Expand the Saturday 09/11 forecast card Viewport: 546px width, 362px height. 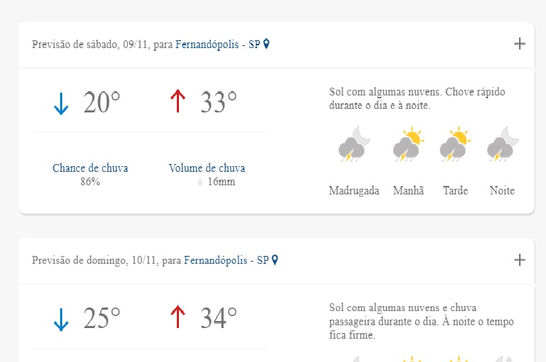(520, 44)
